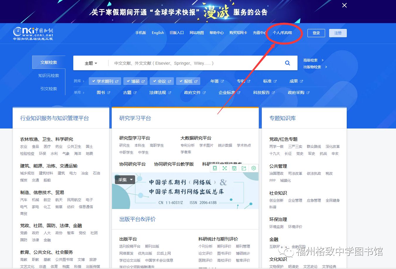Image resolution: width=396 pixels, height=269 pixels.
Task: Open the 行业知识服务与知识管理平台 heading
Action: click(x=55, y=118)
